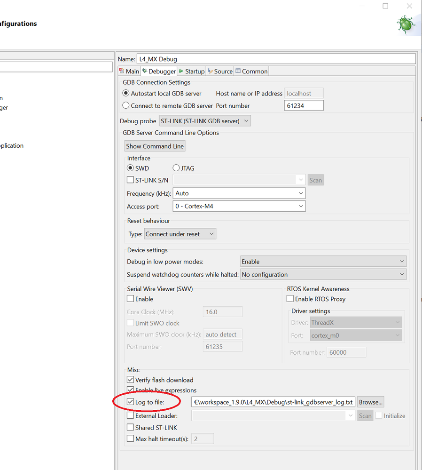Click Max halt timeout value field

pos(203,439)
